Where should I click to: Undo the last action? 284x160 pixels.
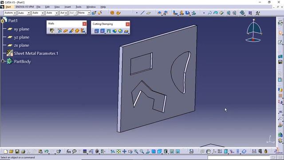click(46, 151)
